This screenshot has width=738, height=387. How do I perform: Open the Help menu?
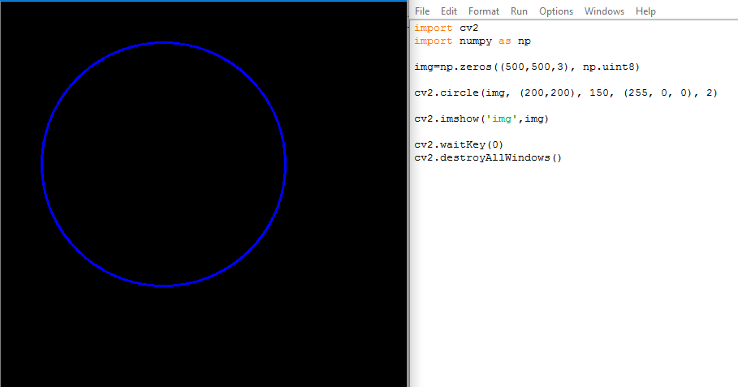[645, 11]
